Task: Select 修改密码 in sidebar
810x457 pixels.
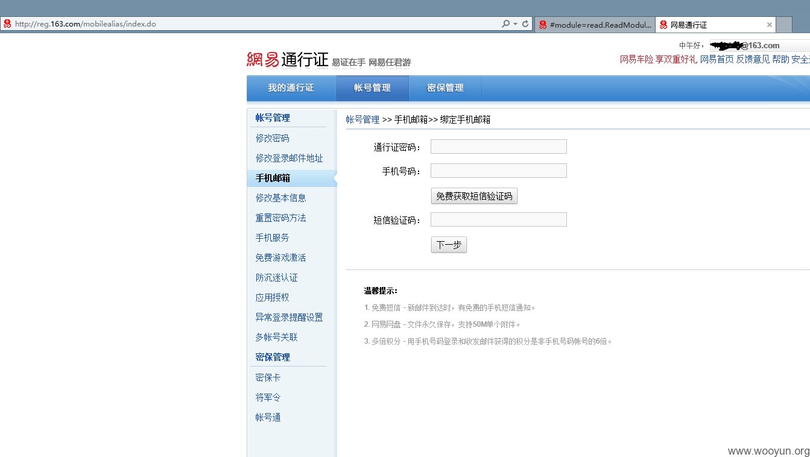Action: 272,138
